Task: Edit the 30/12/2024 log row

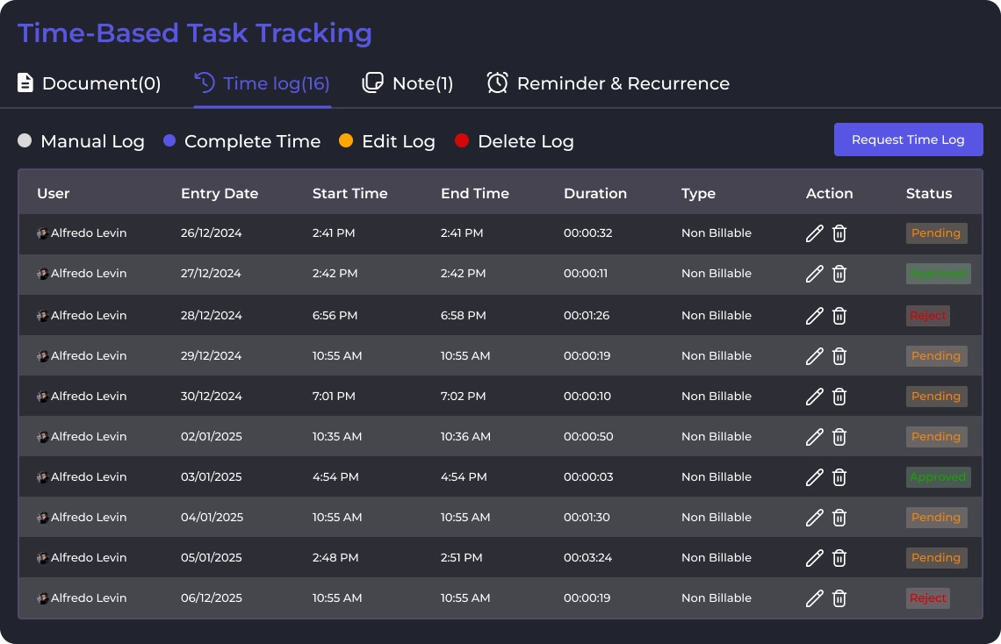Action: click(x=814, y=397)
